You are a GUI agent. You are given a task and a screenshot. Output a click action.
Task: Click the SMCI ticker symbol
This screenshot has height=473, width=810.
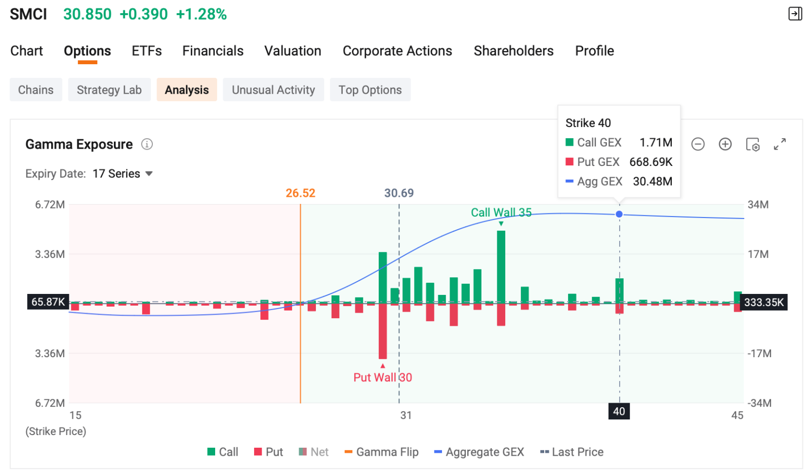28,14
